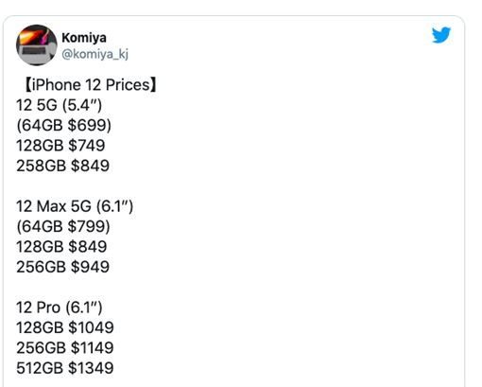
Task: Select the "12 Pro (6.1")" model line
Action: point(60,308)
